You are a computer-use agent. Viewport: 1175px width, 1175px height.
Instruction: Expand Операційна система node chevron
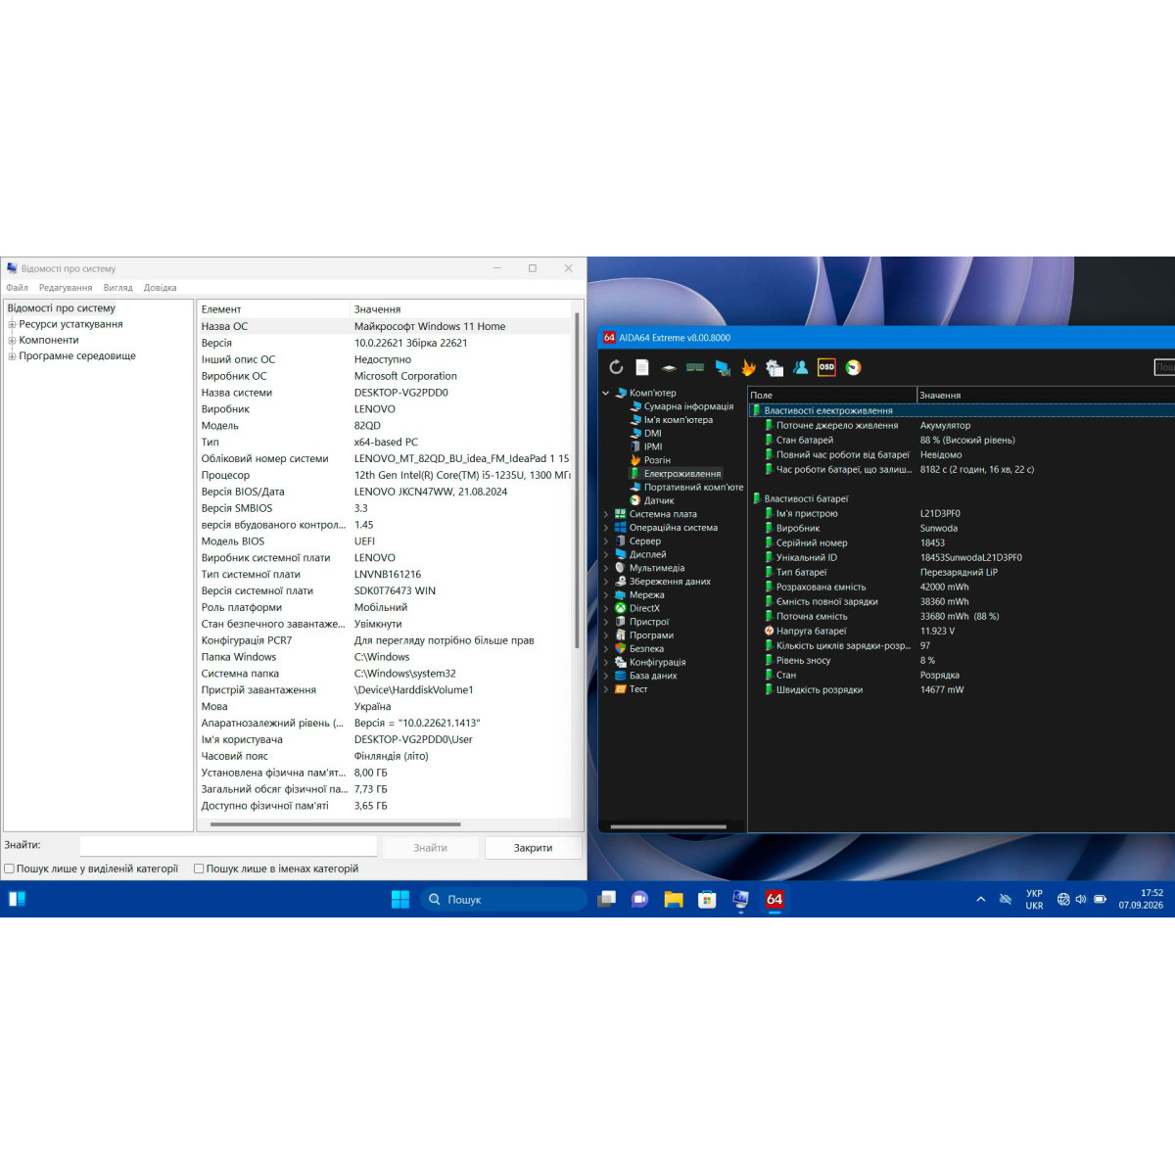coord(605,528)
